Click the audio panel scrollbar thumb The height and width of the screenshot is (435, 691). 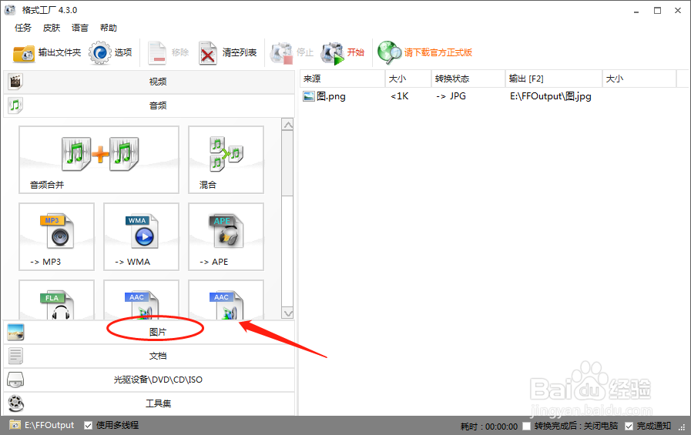coord(288,163)
